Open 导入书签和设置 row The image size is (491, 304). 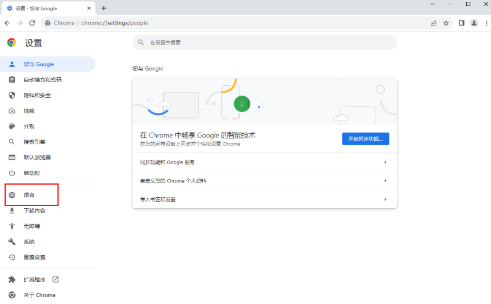pos(264,199)
